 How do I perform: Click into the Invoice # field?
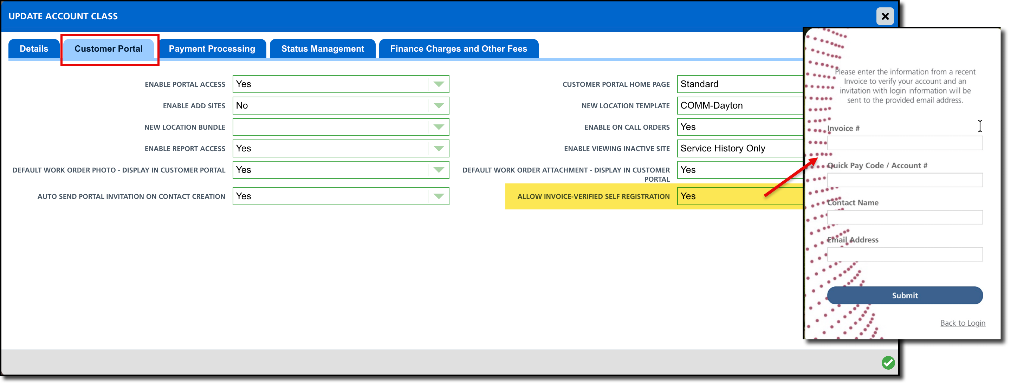point(905,143)
